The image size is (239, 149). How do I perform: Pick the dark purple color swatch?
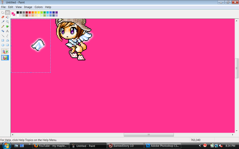click(56, 12)
